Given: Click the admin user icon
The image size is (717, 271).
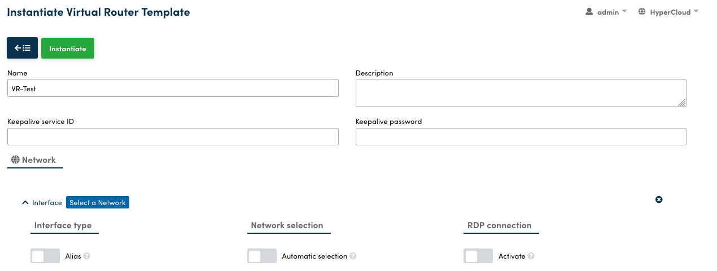Looking at the screenshot, I should (589, 12).
